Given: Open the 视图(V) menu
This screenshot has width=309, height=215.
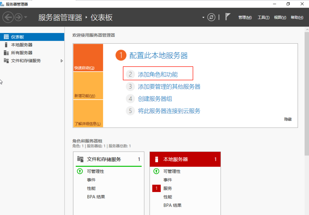Looking at the screenshot, I should 280,17.
